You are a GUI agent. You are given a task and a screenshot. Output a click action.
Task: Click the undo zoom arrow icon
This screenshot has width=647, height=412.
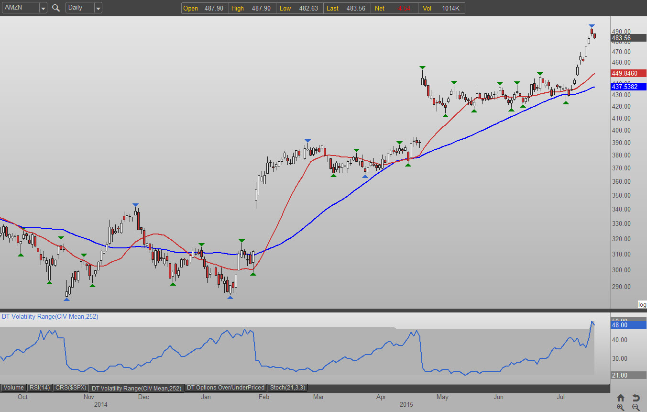[636, 398]
